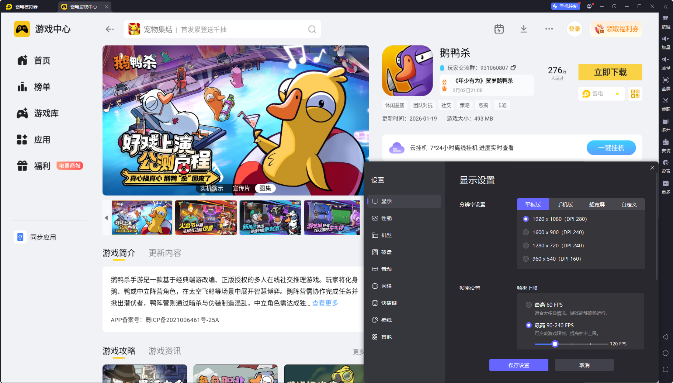Open 性能 settings section
This screenshot has width=673, height=383.
pos(404,218)
